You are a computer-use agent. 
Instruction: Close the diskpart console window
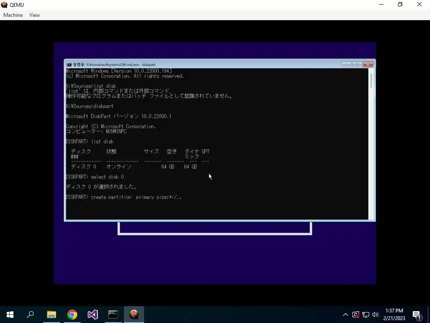tap(368, 64)
